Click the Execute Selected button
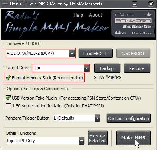Viewport: 157px width, 150px height. [97, 138]
